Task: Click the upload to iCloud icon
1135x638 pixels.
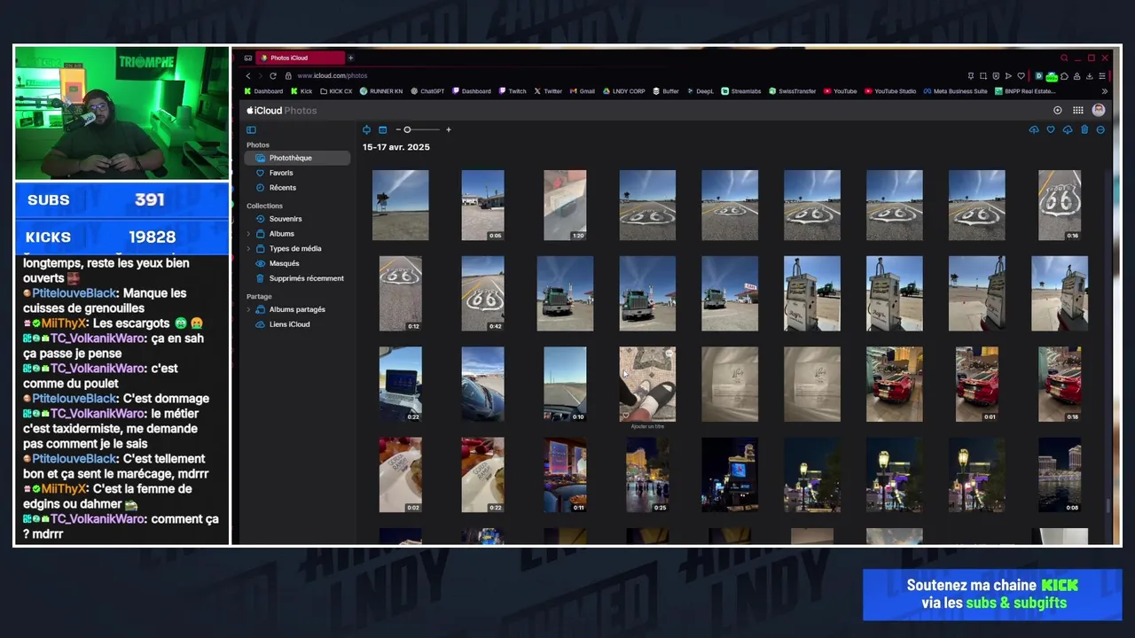Action: pyautogui.click(x=1034, y=129)
